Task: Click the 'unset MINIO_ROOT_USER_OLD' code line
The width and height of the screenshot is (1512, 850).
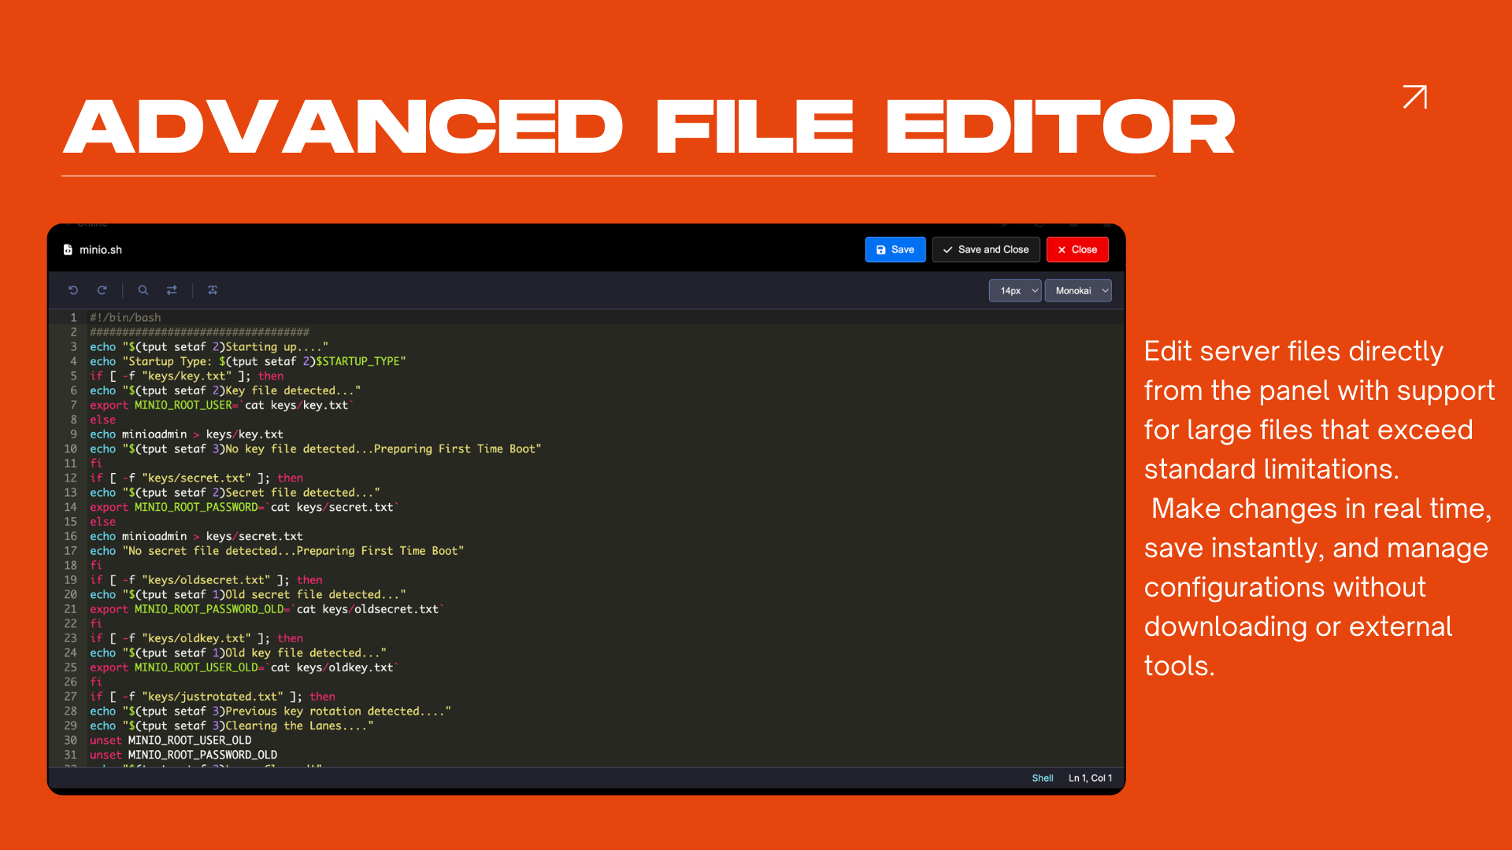Action: pos(171,740)
